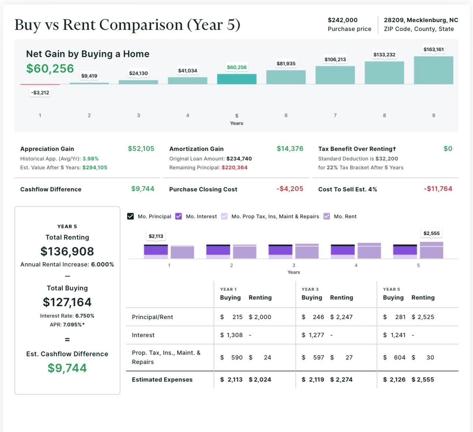Image resolution: width=473 pixels, height=432 pixels.
Task: Toggle the Mo. Principal legend checkbox
Action: coord(130,216)
